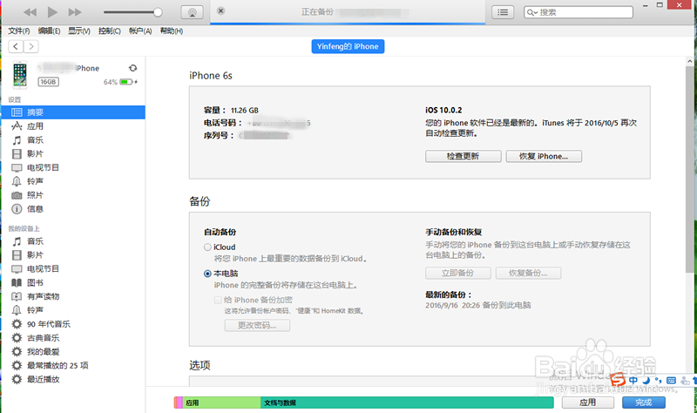This screenshot has height=413, width=697.
Task: Click the IME keyboard icon
Action: (671, 381)
